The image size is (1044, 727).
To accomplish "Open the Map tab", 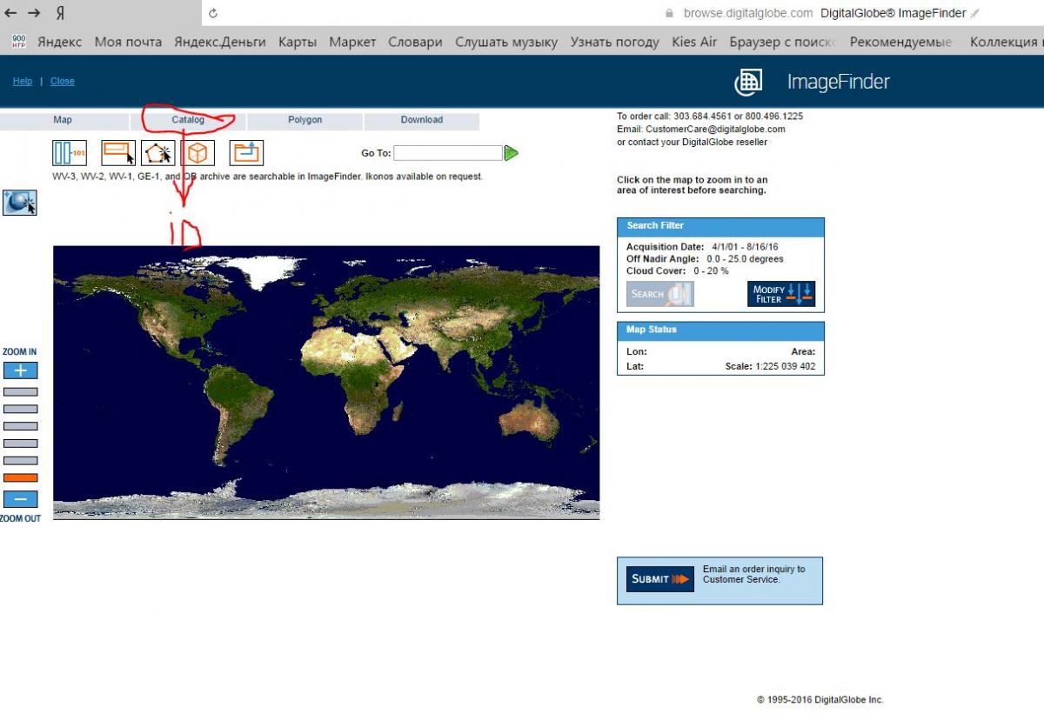I will pyautogui.click(x=63, y=120).
